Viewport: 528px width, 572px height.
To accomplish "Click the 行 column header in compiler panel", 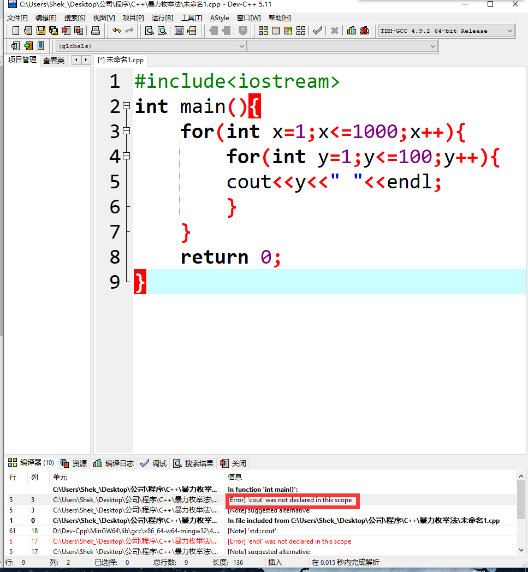I will click(x=17, y=477).
